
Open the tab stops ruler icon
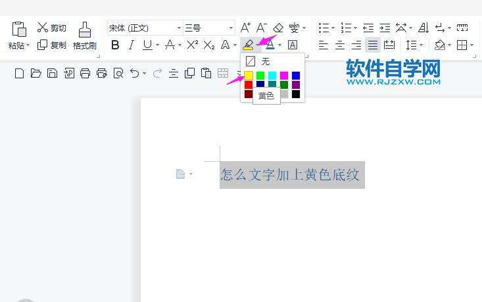point(462,28)
